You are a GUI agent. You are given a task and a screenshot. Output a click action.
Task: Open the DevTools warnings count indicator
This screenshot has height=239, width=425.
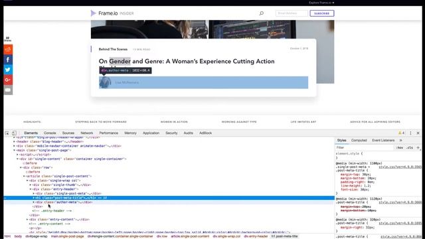pyautogui.click(x=401, y=133)
